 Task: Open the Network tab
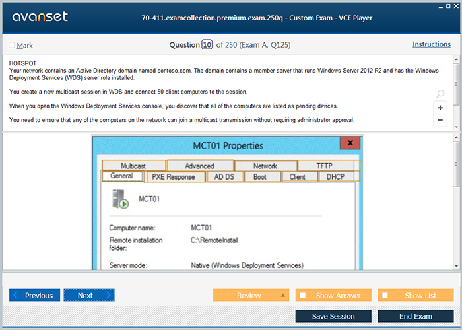coord(265,166)
